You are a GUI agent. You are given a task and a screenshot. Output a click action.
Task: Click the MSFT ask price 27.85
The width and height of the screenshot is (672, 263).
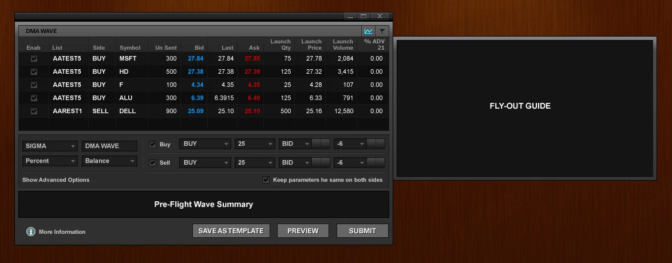(252, 58)
